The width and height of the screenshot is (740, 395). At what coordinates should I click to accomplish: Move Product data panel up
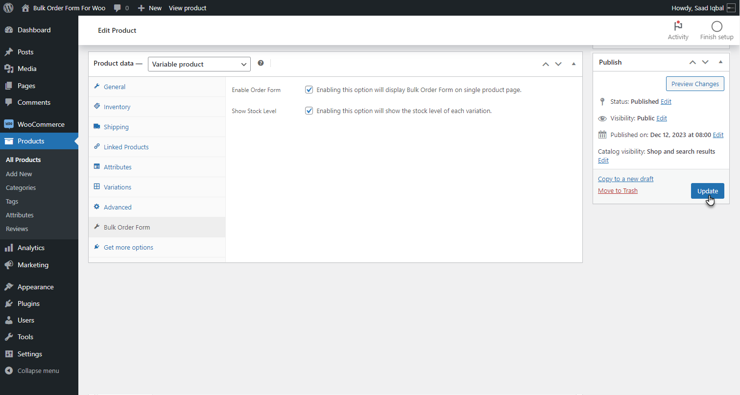click(x=546, y=64)
